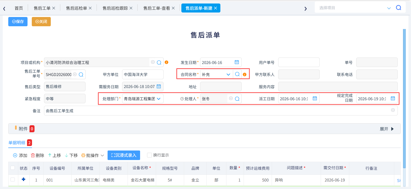
Task: Click the blue plus icon in row 1
Action: click(x=24, y=179)
